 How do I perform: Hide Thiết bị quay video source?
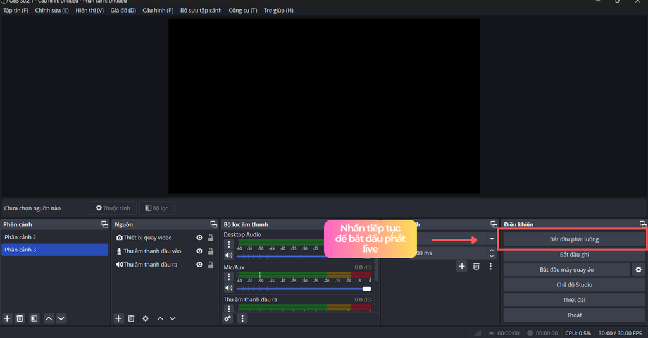[199, 238]
